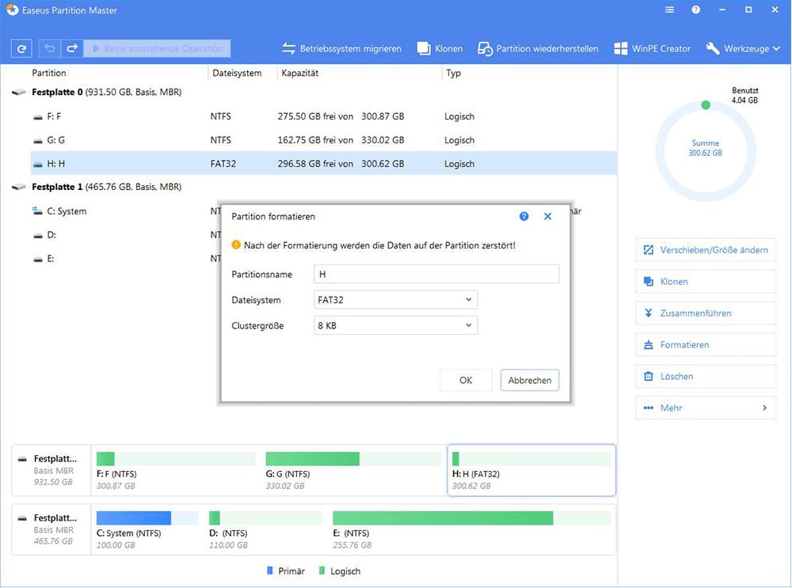Click the Typ column header
Viewport: 792px width, 588px height.
coord(453,73)
